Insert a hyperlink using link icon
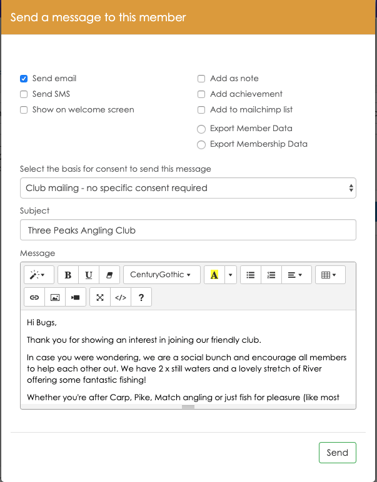Image resolution: width=377 pixels, height=482 pixels. point(34,298)
